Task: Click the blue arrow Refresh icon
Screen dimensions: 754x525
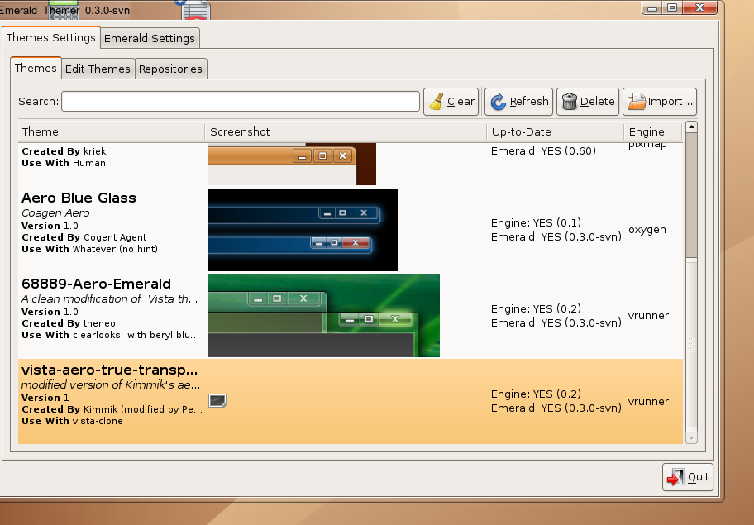Action: pos(499,102)
